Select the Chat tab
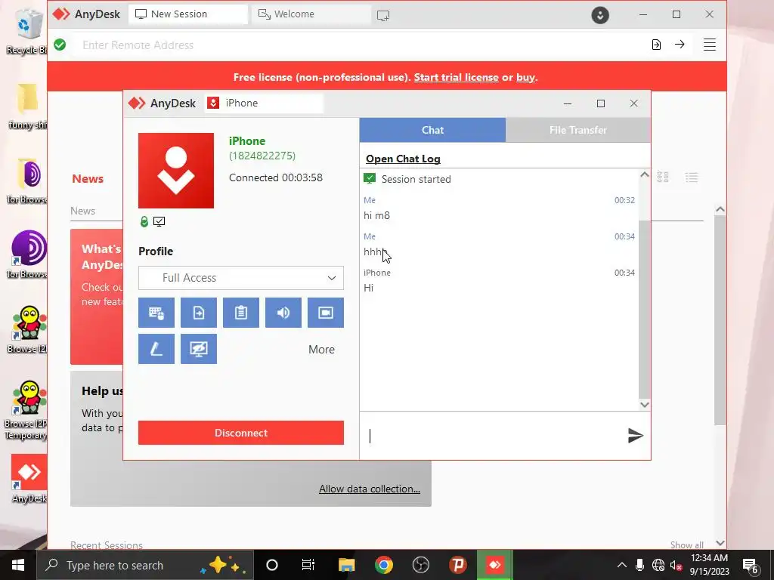The width and height of the screenshot is (774, 580). point(432,130)
